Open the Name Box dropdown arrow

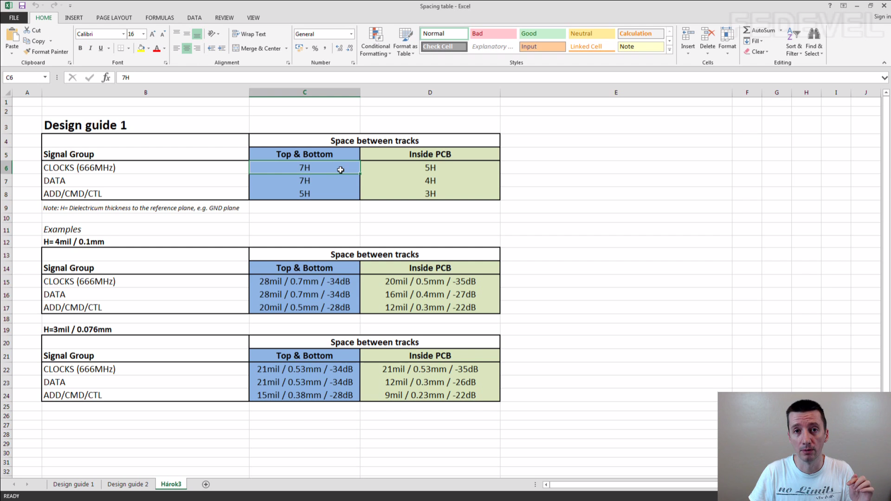coord(45,77)
